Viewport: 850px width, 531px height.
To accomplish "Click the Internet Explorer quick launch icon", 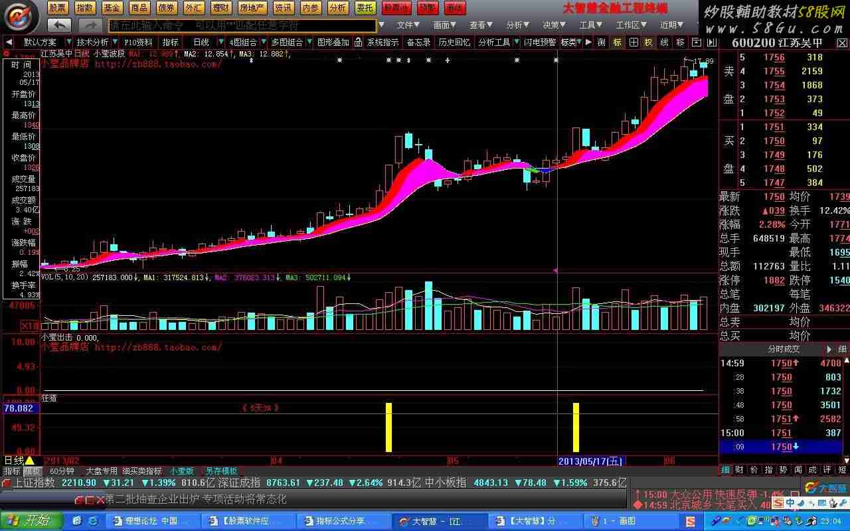I will pyautogui.click(x=92, y=520).
